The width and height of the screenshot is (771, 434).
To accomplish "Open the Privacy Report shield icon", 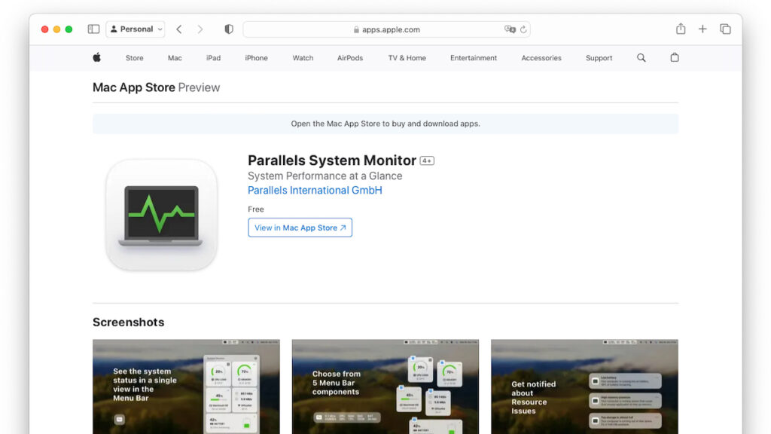I will pyautogui.click(x=228, y=29).
